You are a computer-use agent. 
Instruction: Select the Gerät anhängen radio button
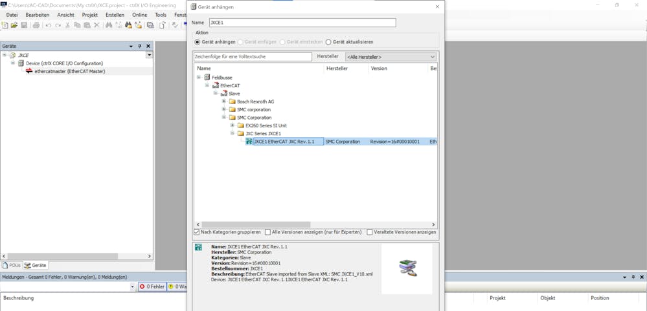point(198,42)
